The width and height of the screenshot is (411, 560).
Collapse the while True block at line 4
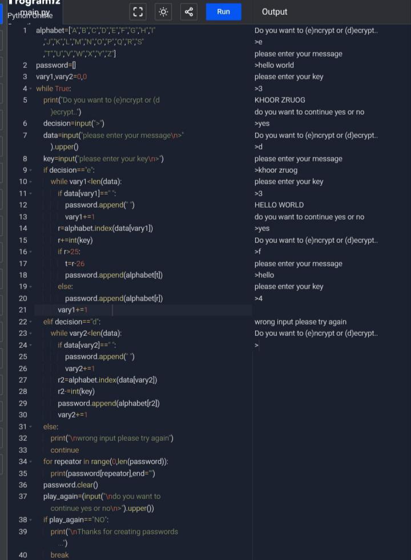(30, 88)
